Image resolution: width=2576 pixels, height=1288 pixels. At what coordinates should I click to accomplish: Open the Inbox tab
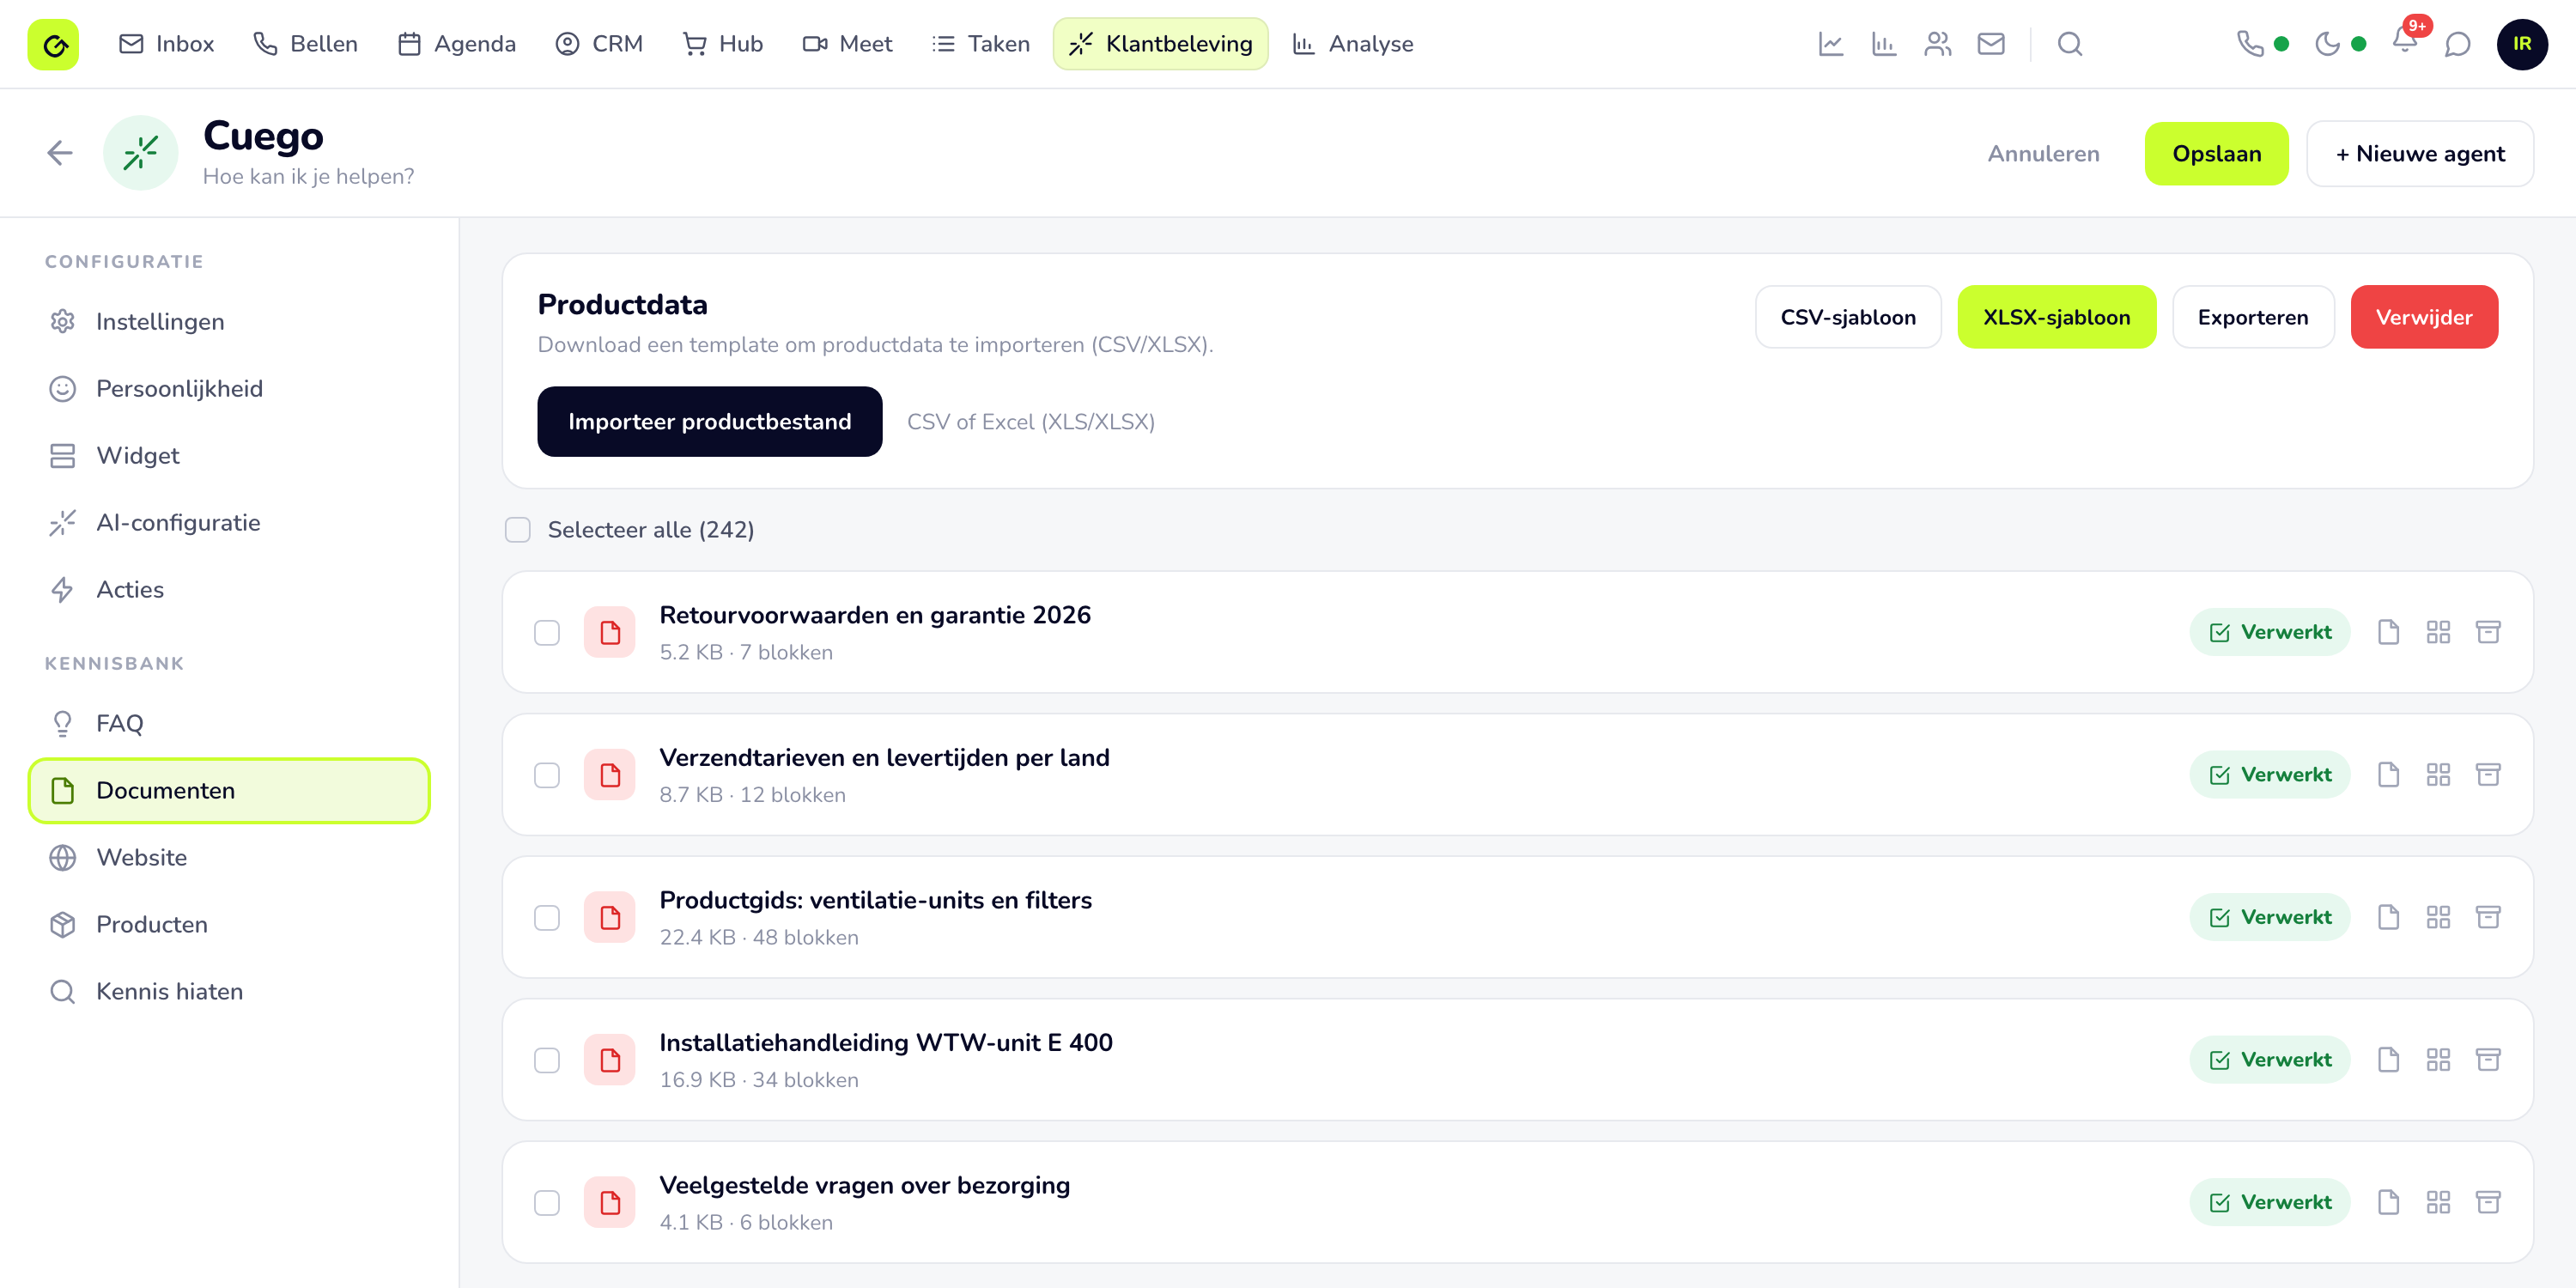tap(167, 44)
